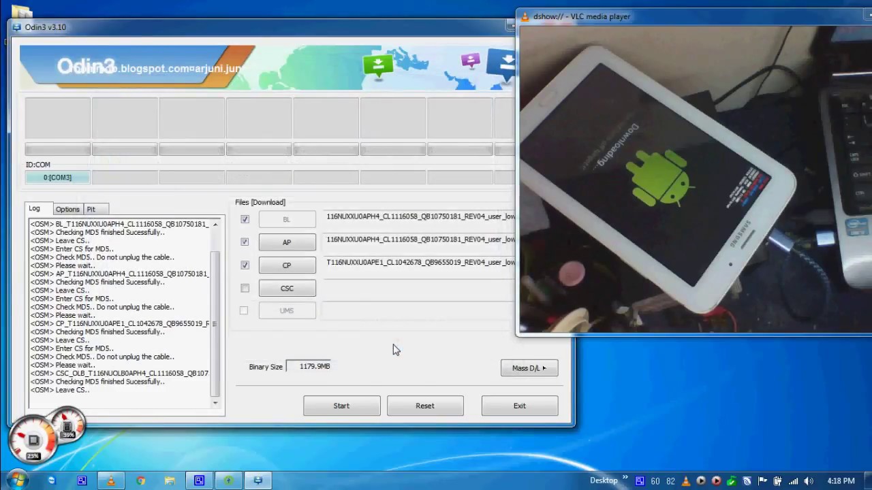Click the Binary Size 1179.9MB field
872x490 pixels.
pos(309,366)
